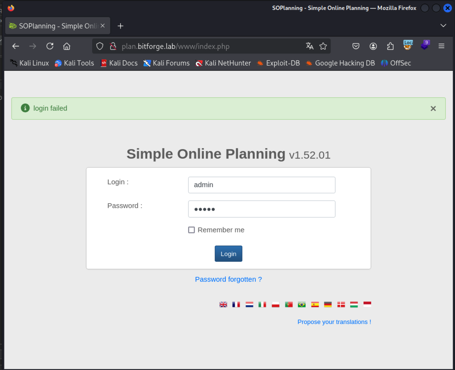455x370 pixels.
Task: Reload the current page
Action: [x=50, y=46]
